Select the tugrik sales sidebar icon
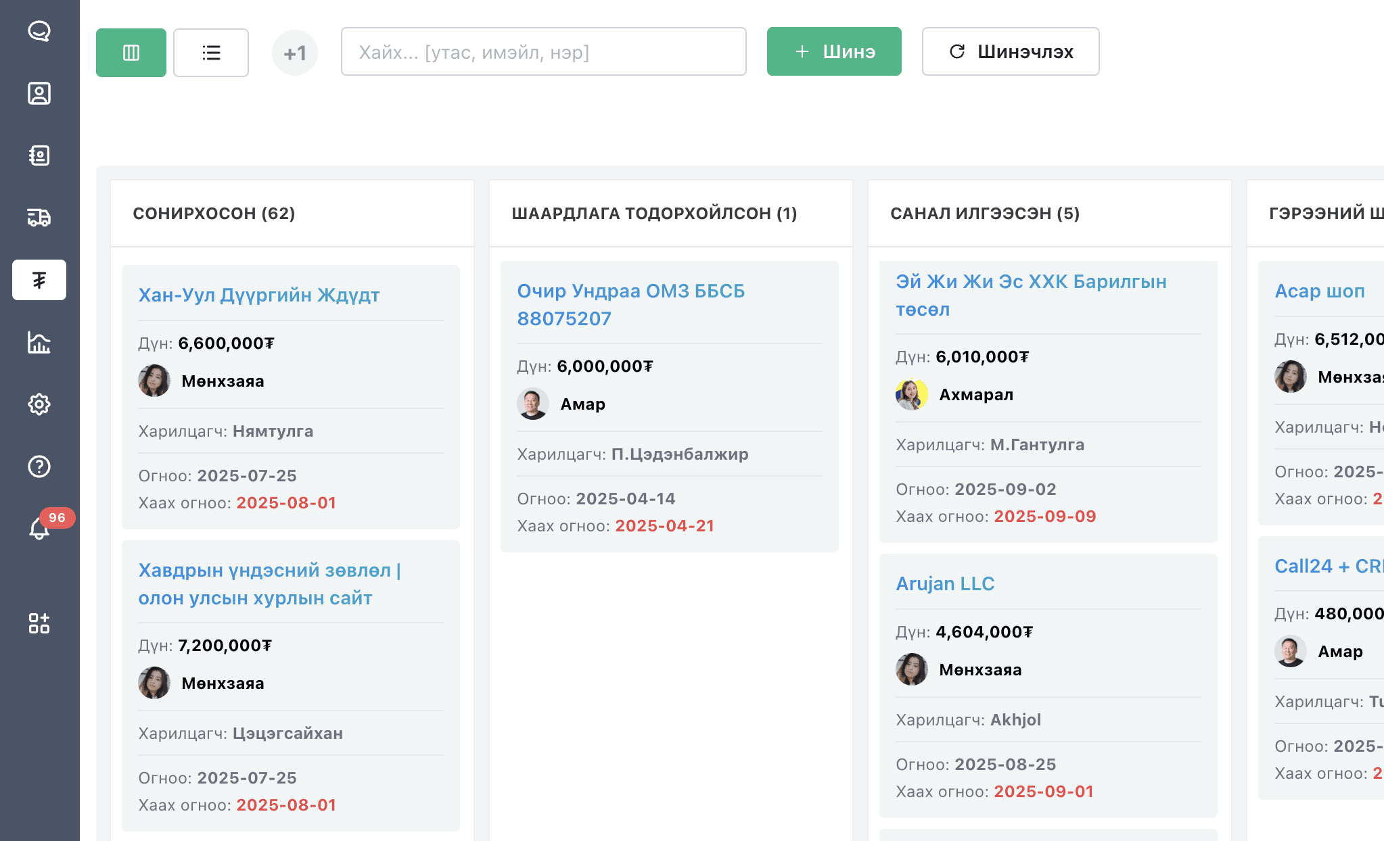Viewport: 1384px width, 841px height. [x=39, y=280]
